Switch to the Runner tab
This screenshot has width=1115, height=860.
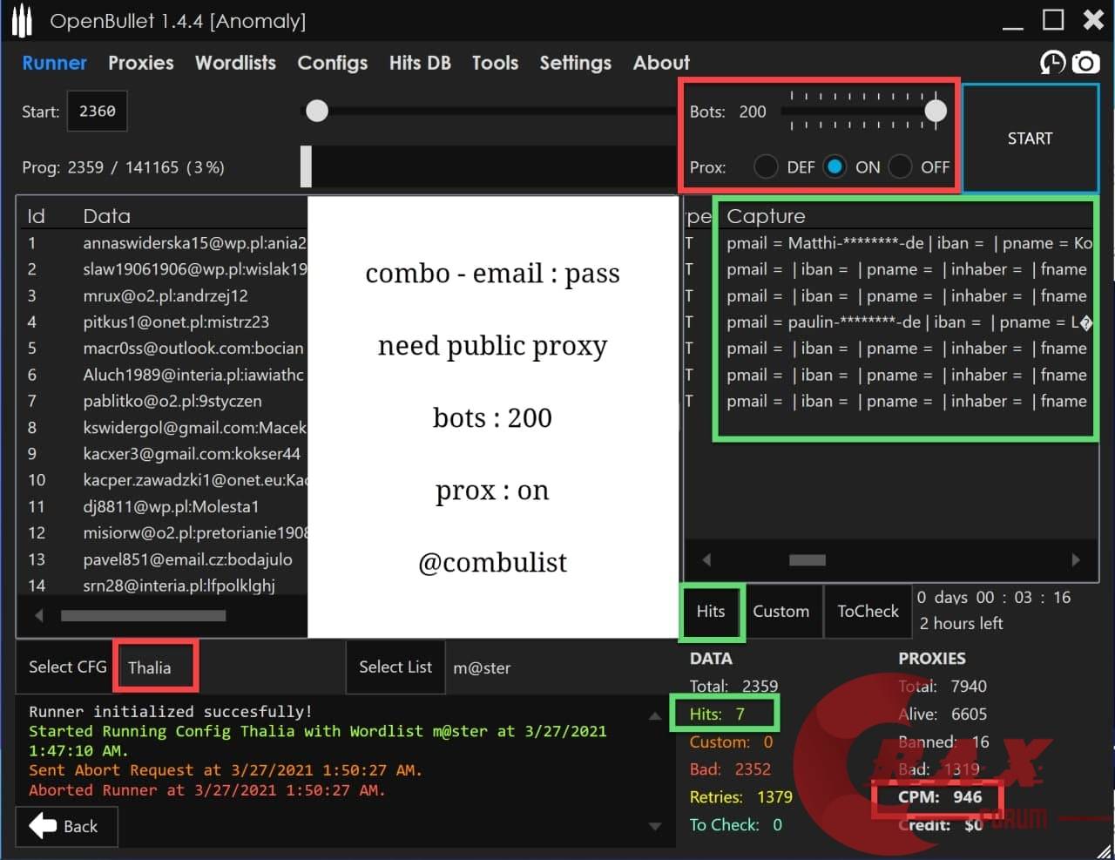pyautogui.click(x=54, y=63)
